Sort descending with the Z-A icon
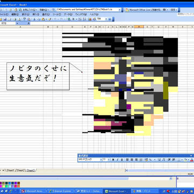 pos(85,19)
